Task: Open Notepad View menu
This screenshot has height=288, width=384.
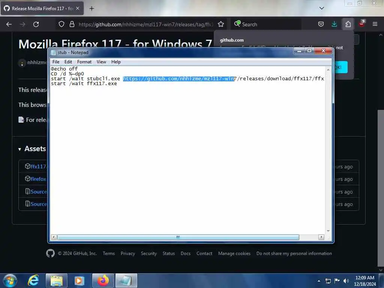Action: [101, 62]
